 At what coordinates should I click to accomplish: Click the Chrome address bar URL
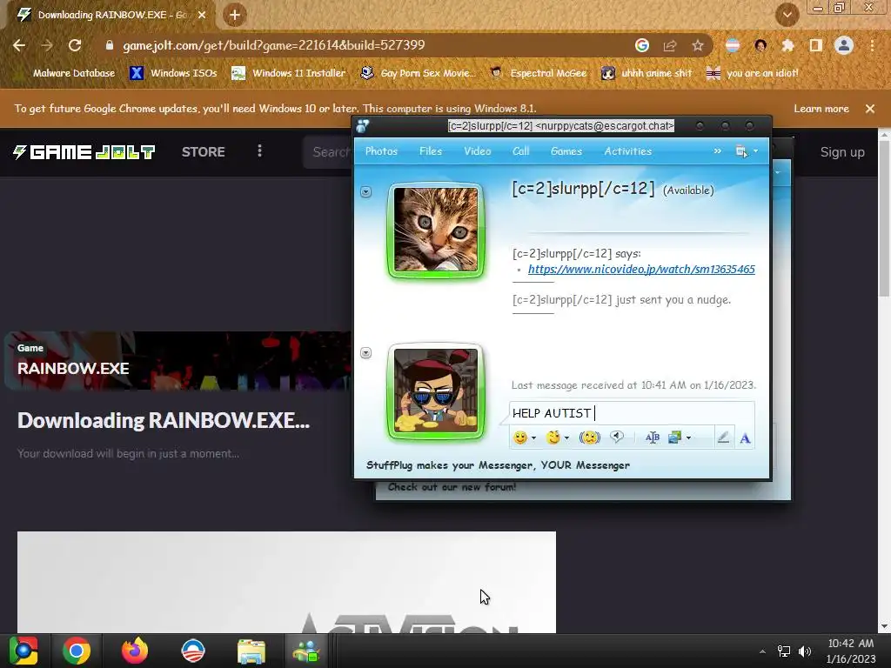pos(274,45)
